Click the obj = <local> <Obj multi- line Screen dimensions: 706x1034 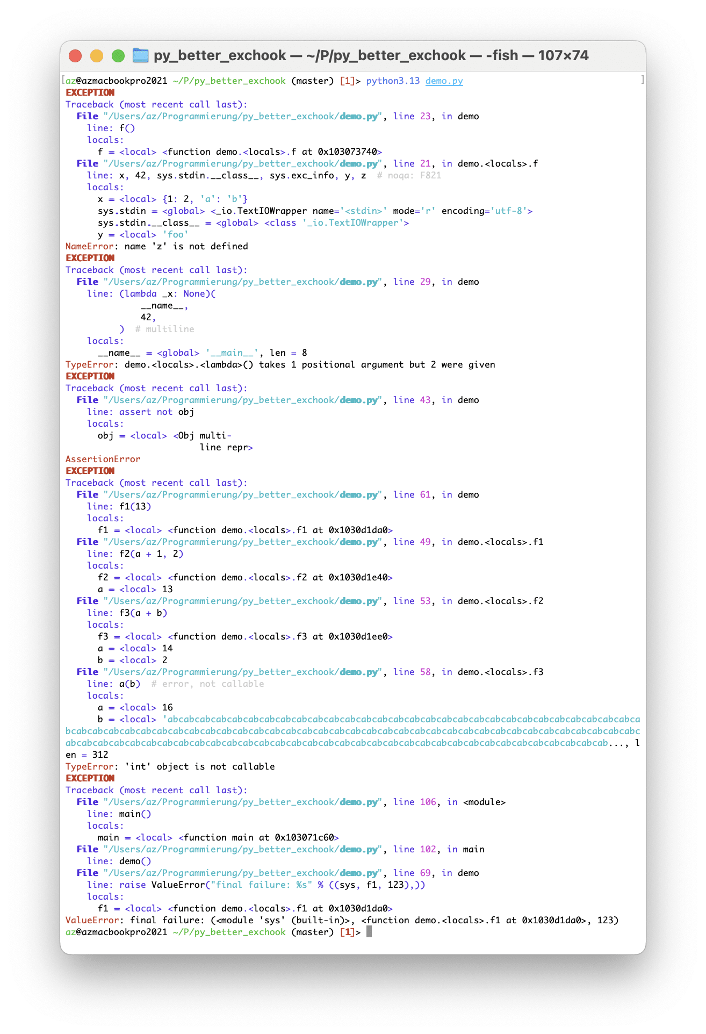(164, 435)
